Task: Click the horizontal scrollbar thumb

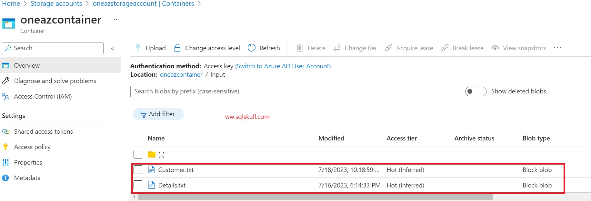Action: pyautogui.click(x=316, y=197)
